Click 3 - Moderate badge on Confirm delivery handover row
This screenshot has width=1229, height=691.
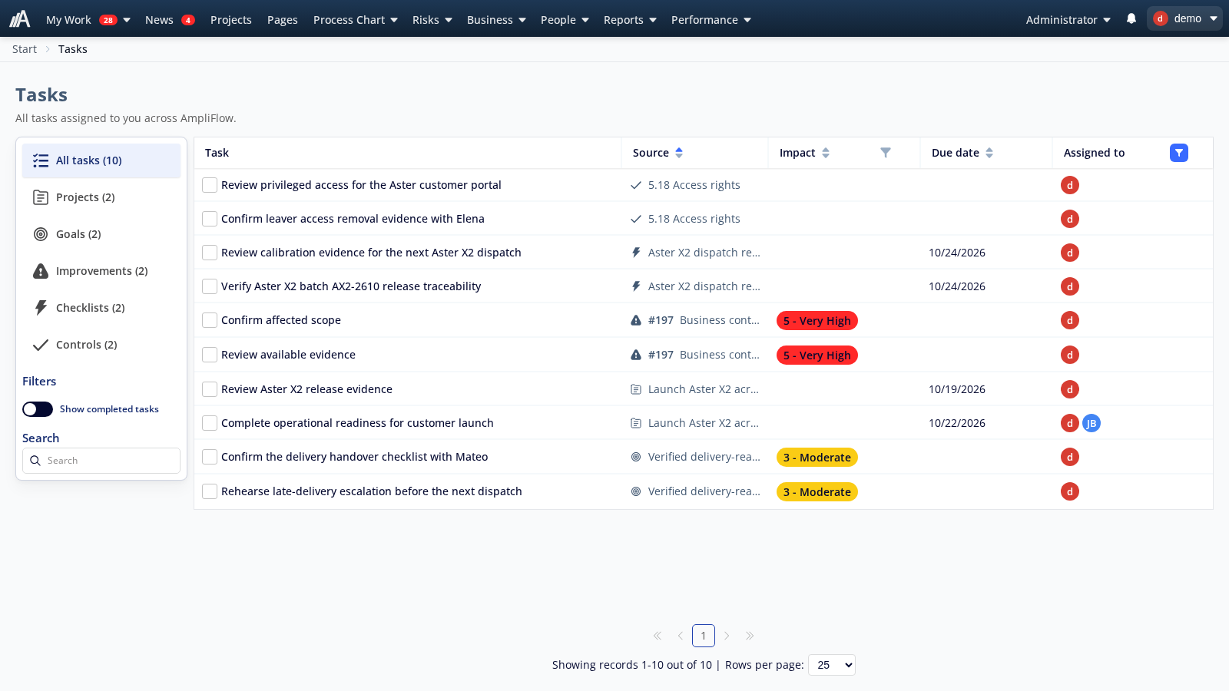pyautogui.click(x=817, y=458)
